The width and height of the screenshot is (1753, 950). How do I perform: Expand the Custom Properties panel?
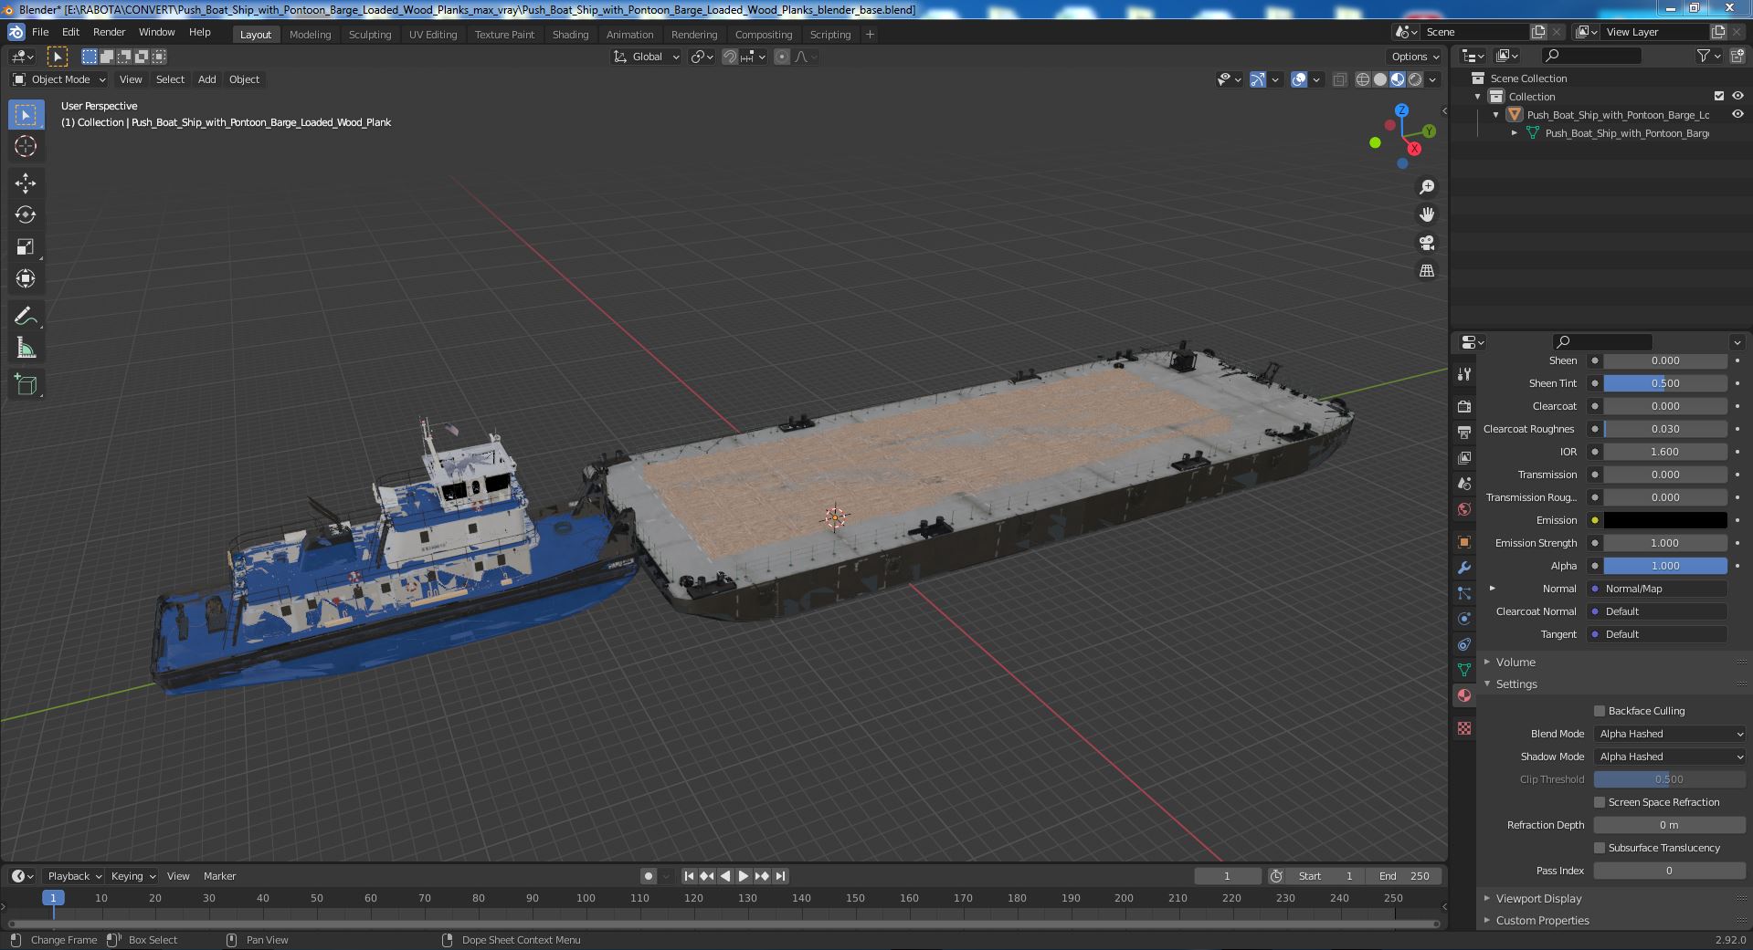[x=1542, y=920]
